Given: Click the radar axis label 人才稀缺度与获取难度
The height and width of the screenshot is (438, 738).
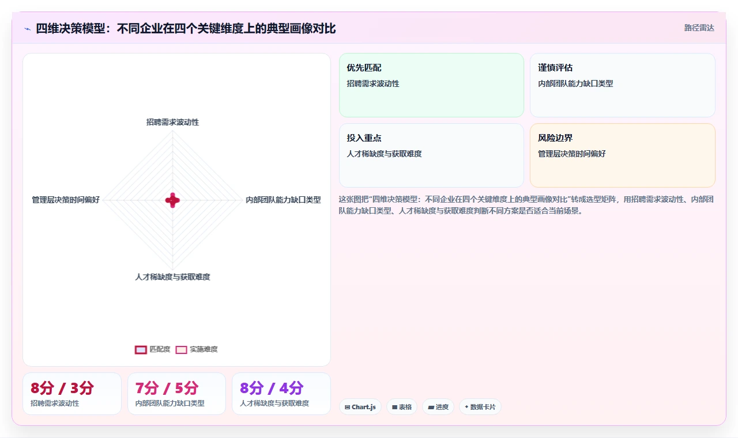Looking at the screenshot, I should click(x=172, y=277).
